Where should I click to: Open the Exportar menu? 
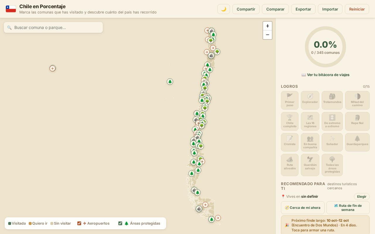303,9
